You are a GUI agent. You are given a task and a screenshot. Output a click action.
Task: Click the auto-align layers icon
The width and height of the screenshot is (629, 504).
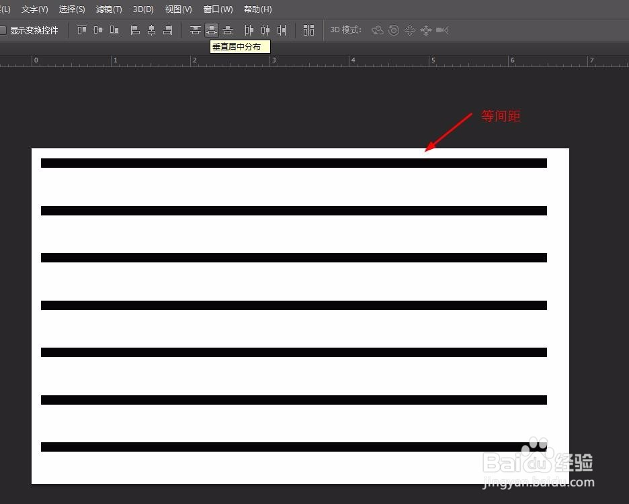[308, 30]
